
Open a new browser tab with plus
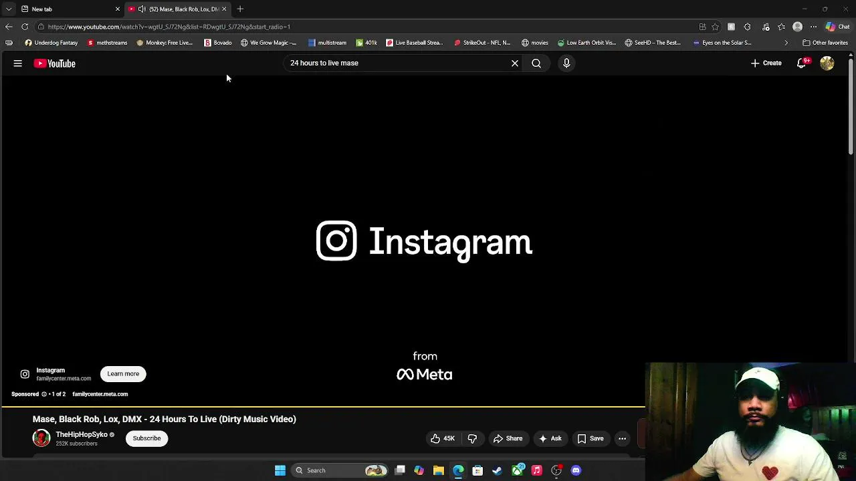point(240,9)
